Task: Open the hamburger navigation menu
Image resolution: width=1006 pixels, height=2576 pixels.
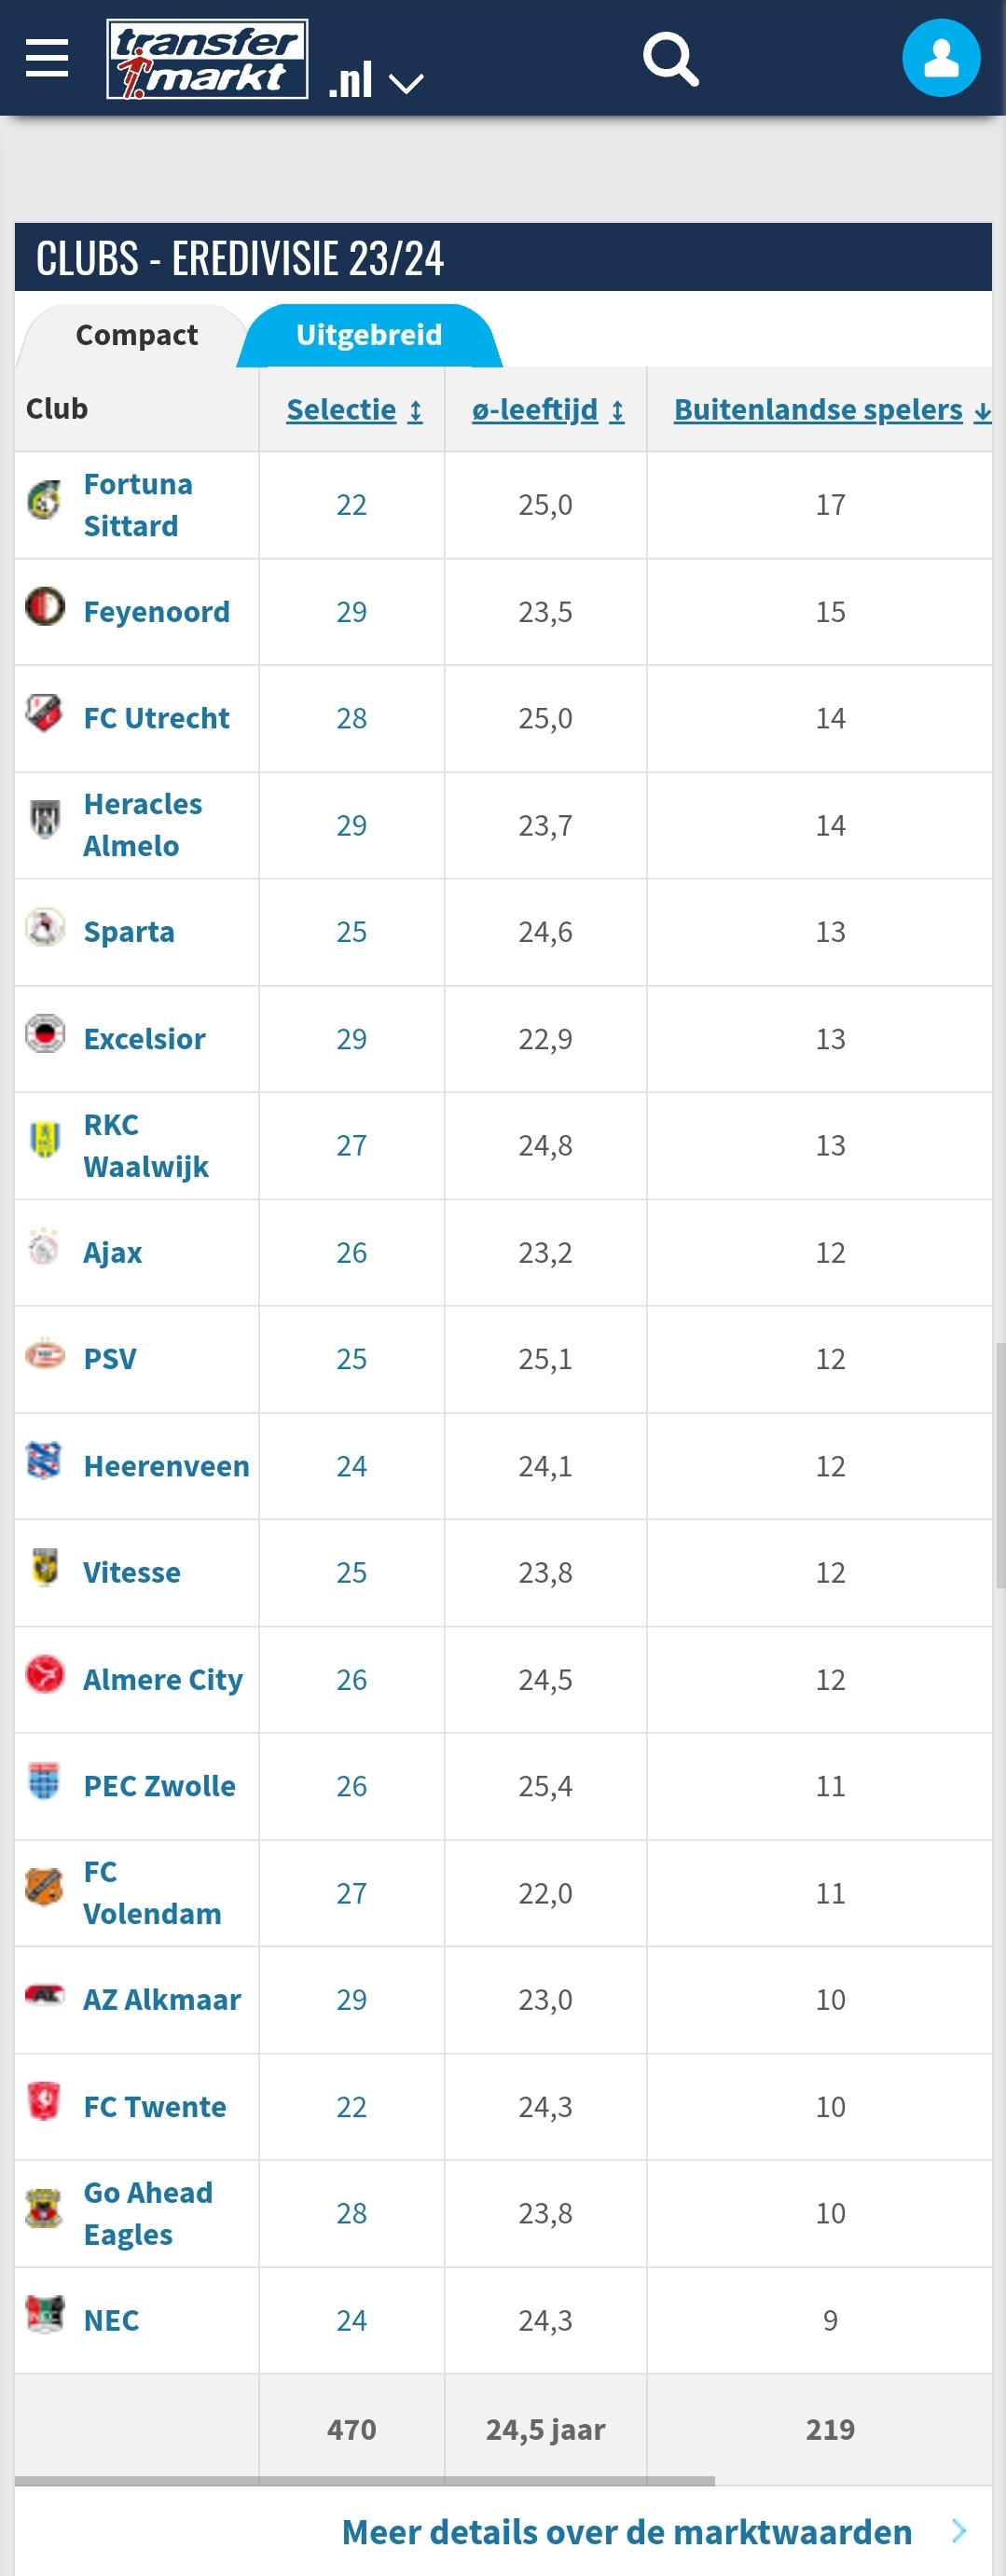Action: click(47, 58)
